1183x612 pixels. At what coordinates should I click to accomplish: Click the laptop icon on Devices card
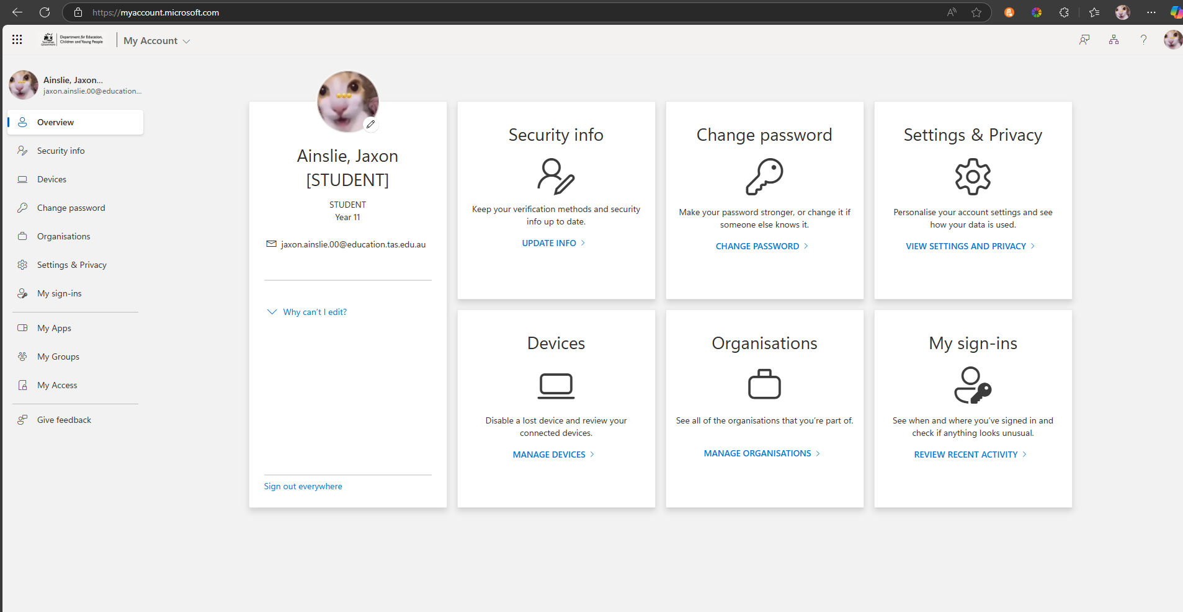point(556,386)
